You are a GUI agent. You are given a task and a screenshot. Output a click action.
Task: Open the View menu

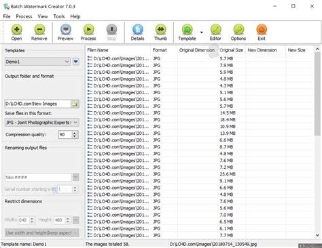click(43, 16)
